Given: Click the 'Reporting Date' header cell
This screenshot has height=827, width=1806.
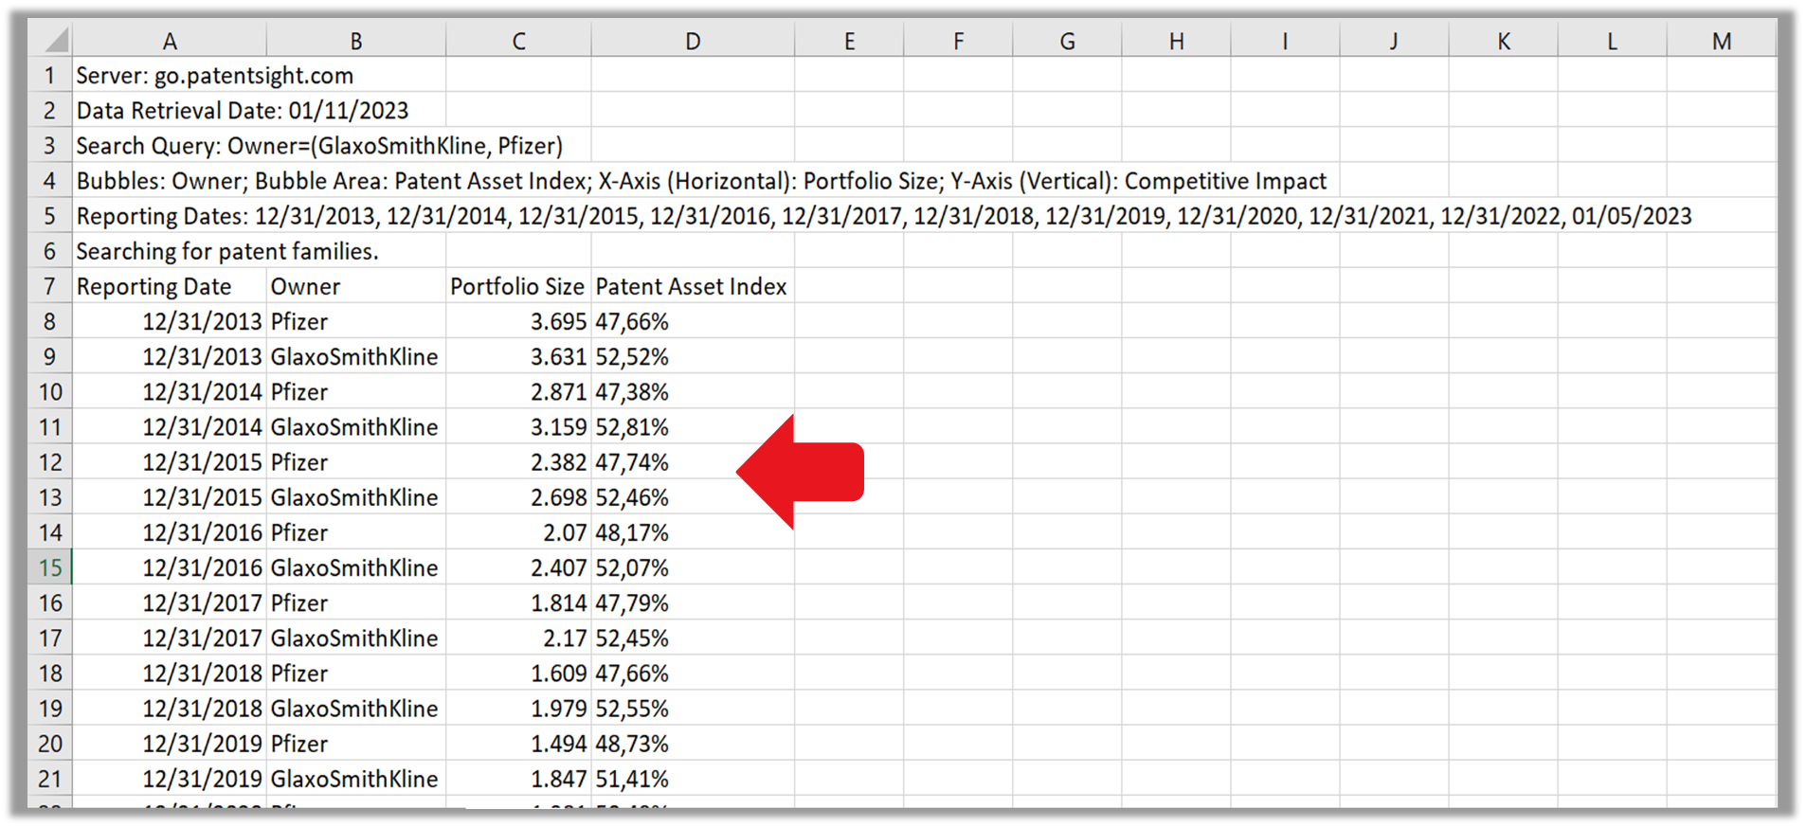Looking at the screenshot, I should 170,286.
